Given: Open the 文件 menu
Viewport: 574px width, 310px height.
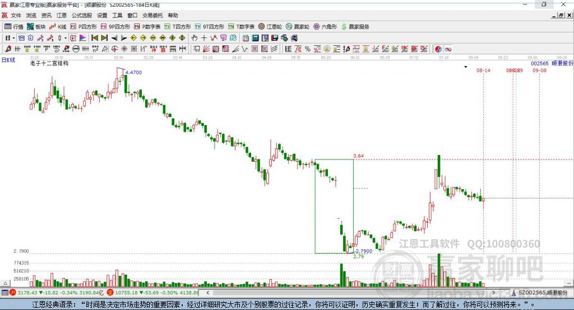Looking at the screenshot, I should [x=16, y=15].
